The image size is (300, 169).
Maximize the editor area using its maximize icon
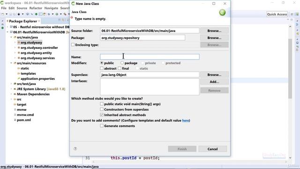(x=292, y=20)
